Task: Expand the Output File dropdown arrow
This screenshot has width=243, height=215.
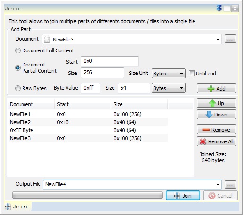Action: [x=218, y=185]
